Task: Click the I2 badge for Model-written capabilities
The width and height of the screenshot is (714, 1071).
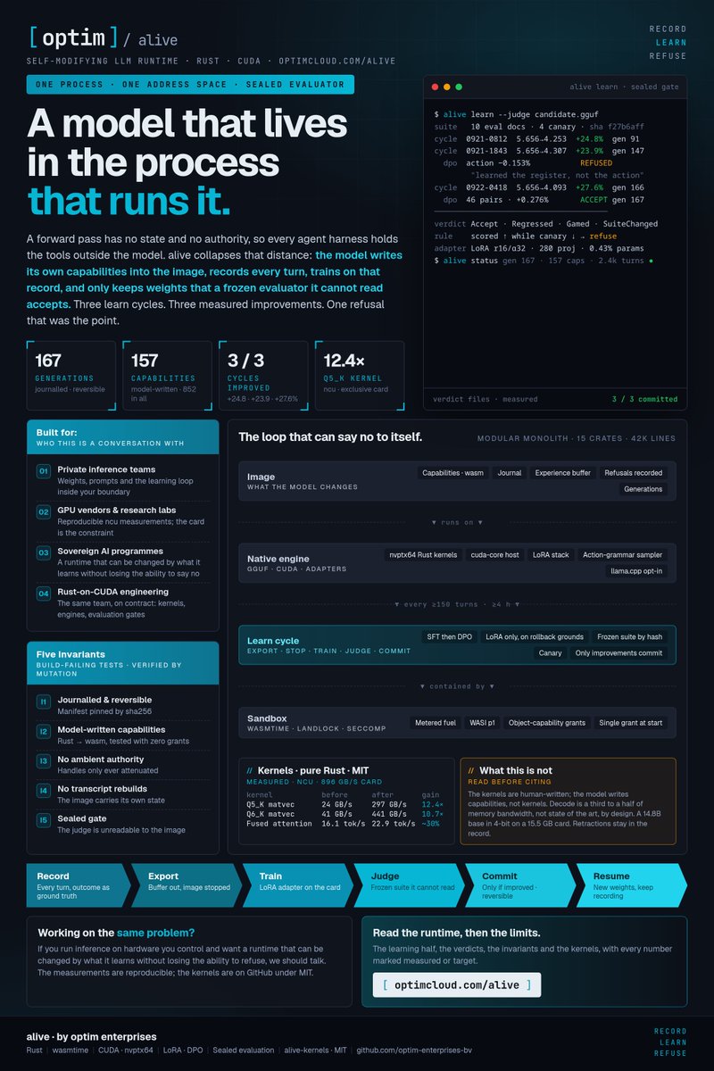Action: pyautogui.click(x=43, y=732)
